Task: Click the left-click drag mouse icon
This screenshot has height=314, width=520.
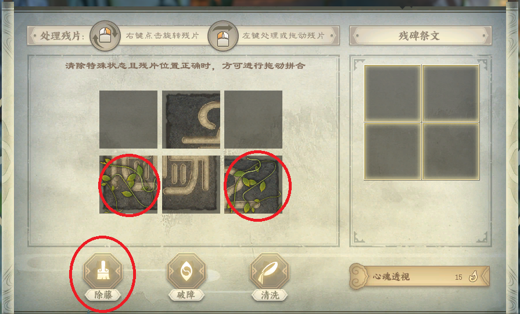Action: [223, 36]
